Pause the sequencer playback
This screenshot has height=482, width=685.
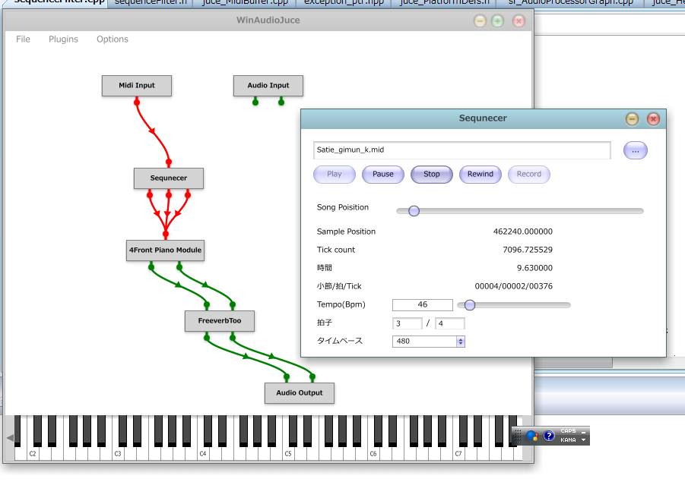(x=383, y=175)
